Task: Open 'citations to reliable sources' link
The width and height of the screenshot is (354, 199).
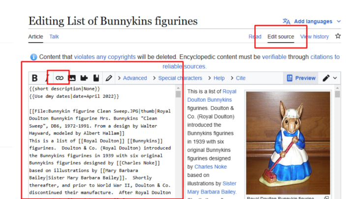Action: pos(325,57)
